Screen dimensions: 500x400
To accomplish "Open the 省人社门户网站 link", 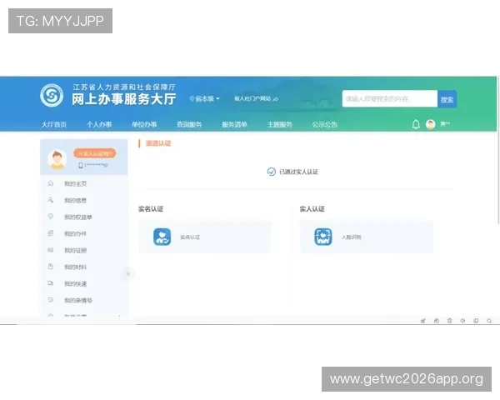I will pyautogui.click(x=256, y=99).
